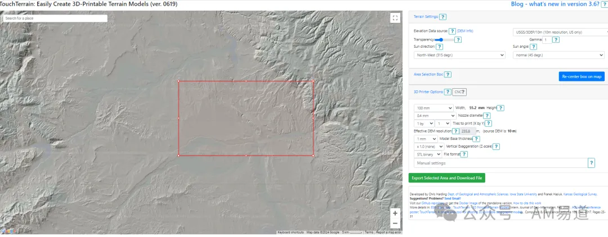
Task: Open the Github repository link
Action: pyautogui.click(x=432, y=203)
